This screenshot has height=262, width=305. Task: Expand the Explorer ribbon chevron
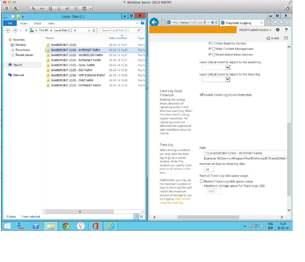tap(137, 23)
